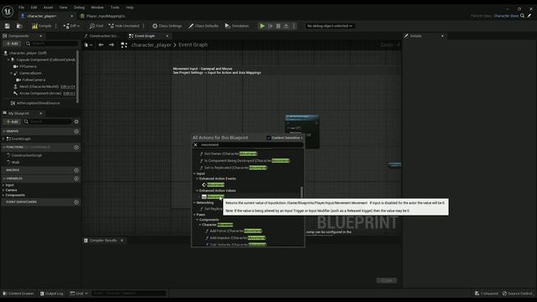Select the FollowCamera component
This screenshot has height=302, width=537.
(34, 81)
